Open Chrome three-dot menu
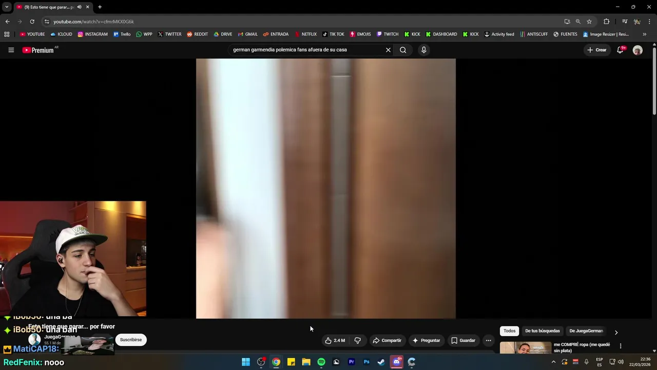Screen dimensions: 657x370 tap(649, 22)
